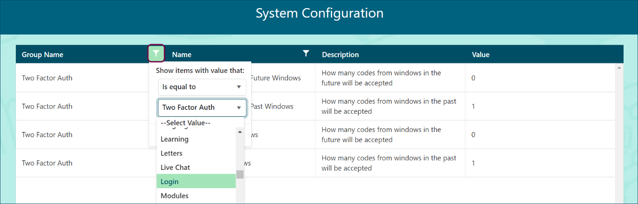Screen dimensions: 638x204
Task: Click the 'Future Windows' name cell
Action: click(276, 78)
